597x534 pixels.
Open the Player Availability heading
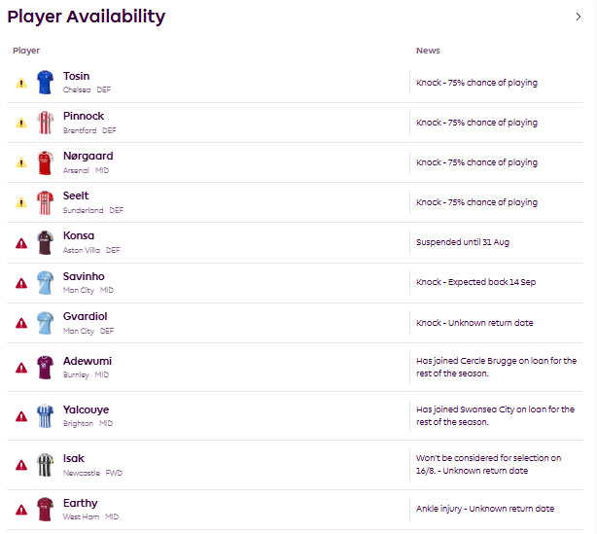click(87, 17)
